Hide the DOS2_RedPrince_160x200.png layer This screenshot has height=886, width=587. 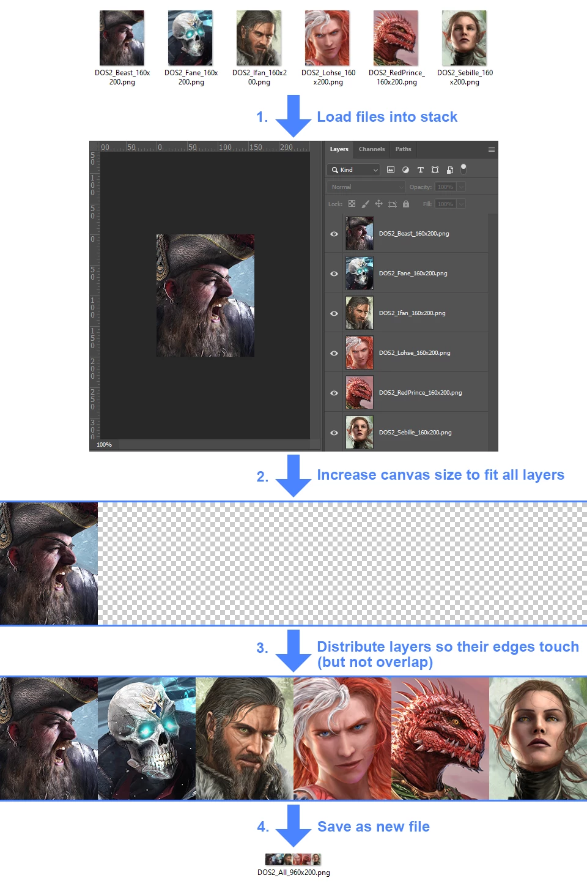[x=334, y=393]
